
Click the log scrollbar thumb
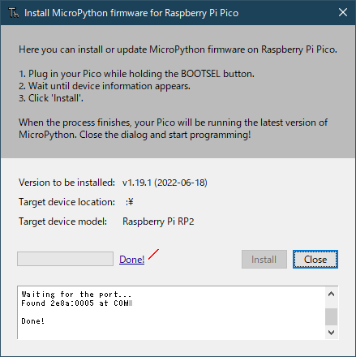pos(331,316)
